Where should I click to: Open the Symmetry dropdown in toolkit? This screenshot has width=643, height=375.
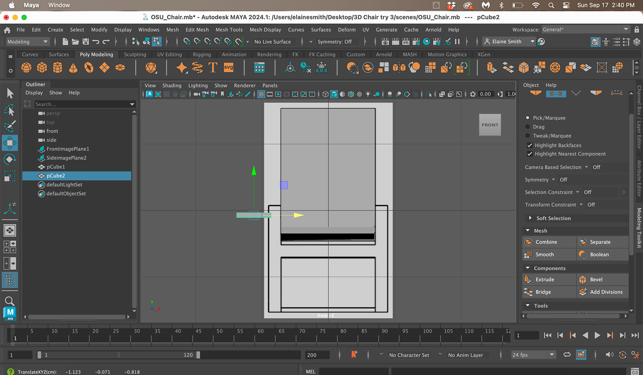(x=554, y=180)
